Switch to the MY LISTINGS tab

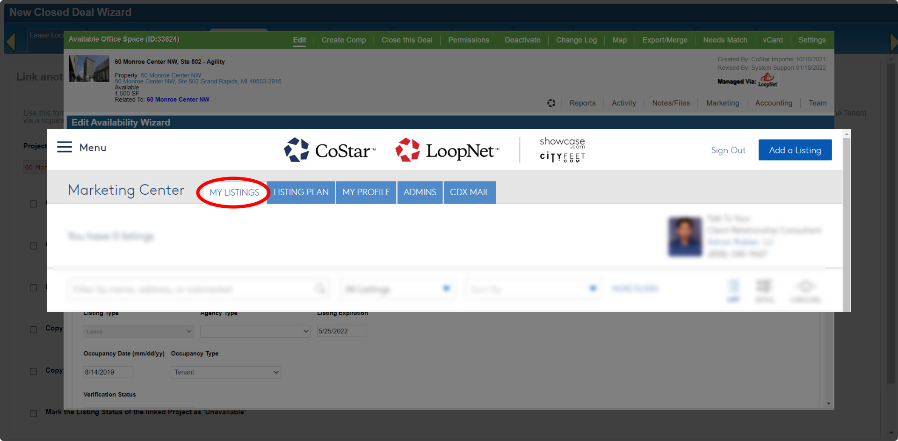[234, 192]
